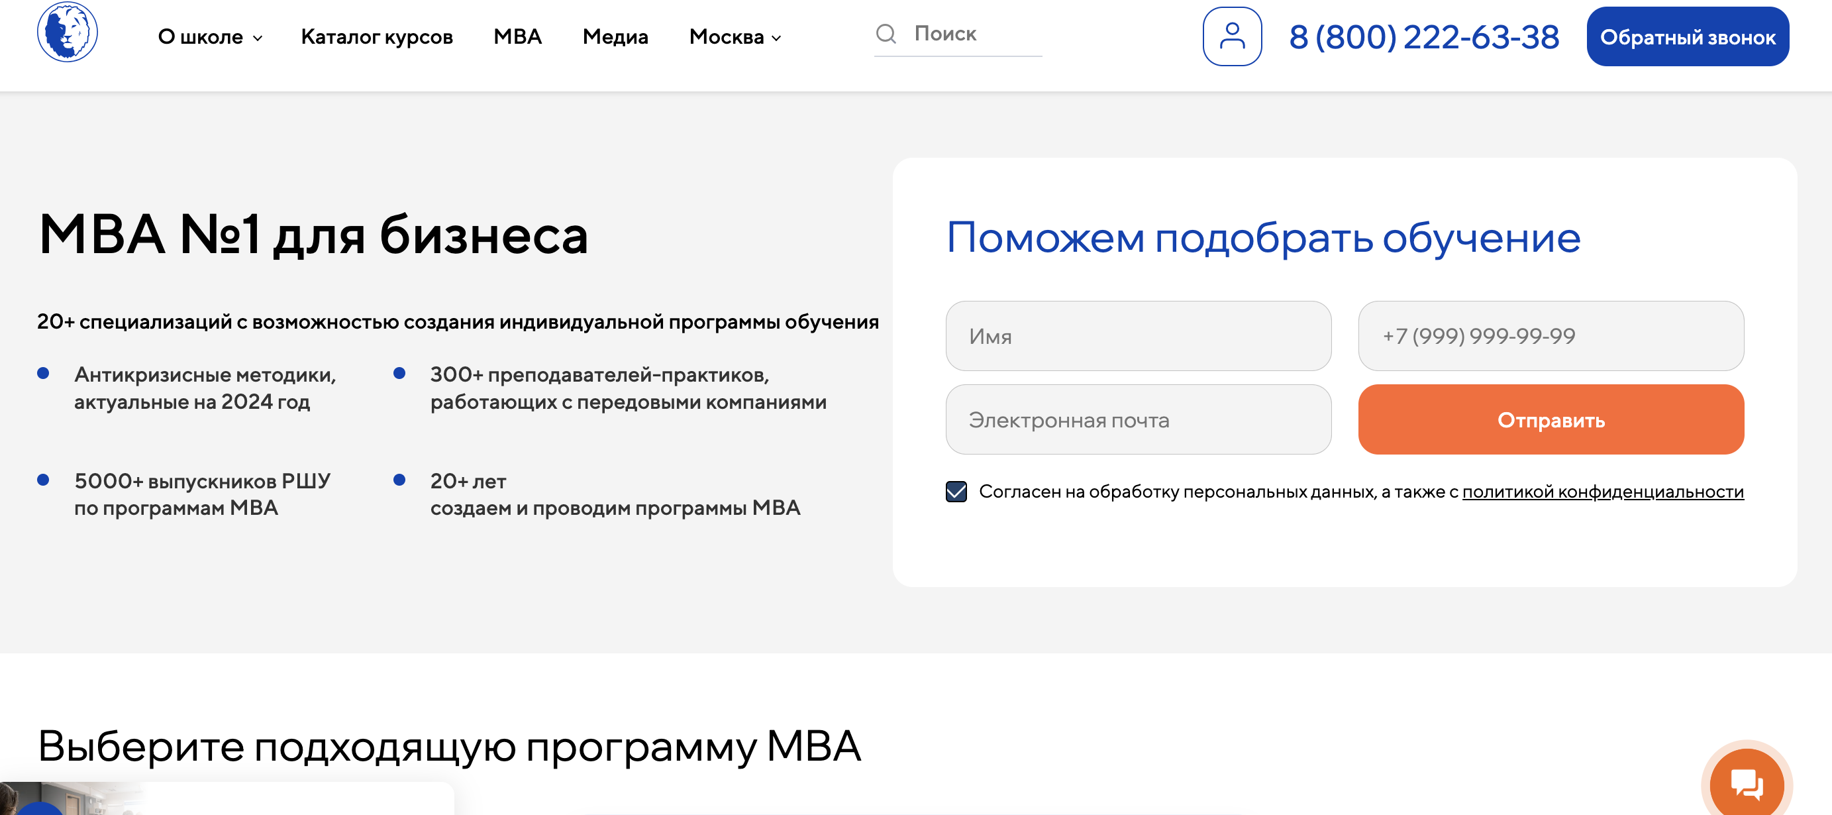Open the MBA menu item
Screen dimensions: 1832x815
[x=518, y=36]
